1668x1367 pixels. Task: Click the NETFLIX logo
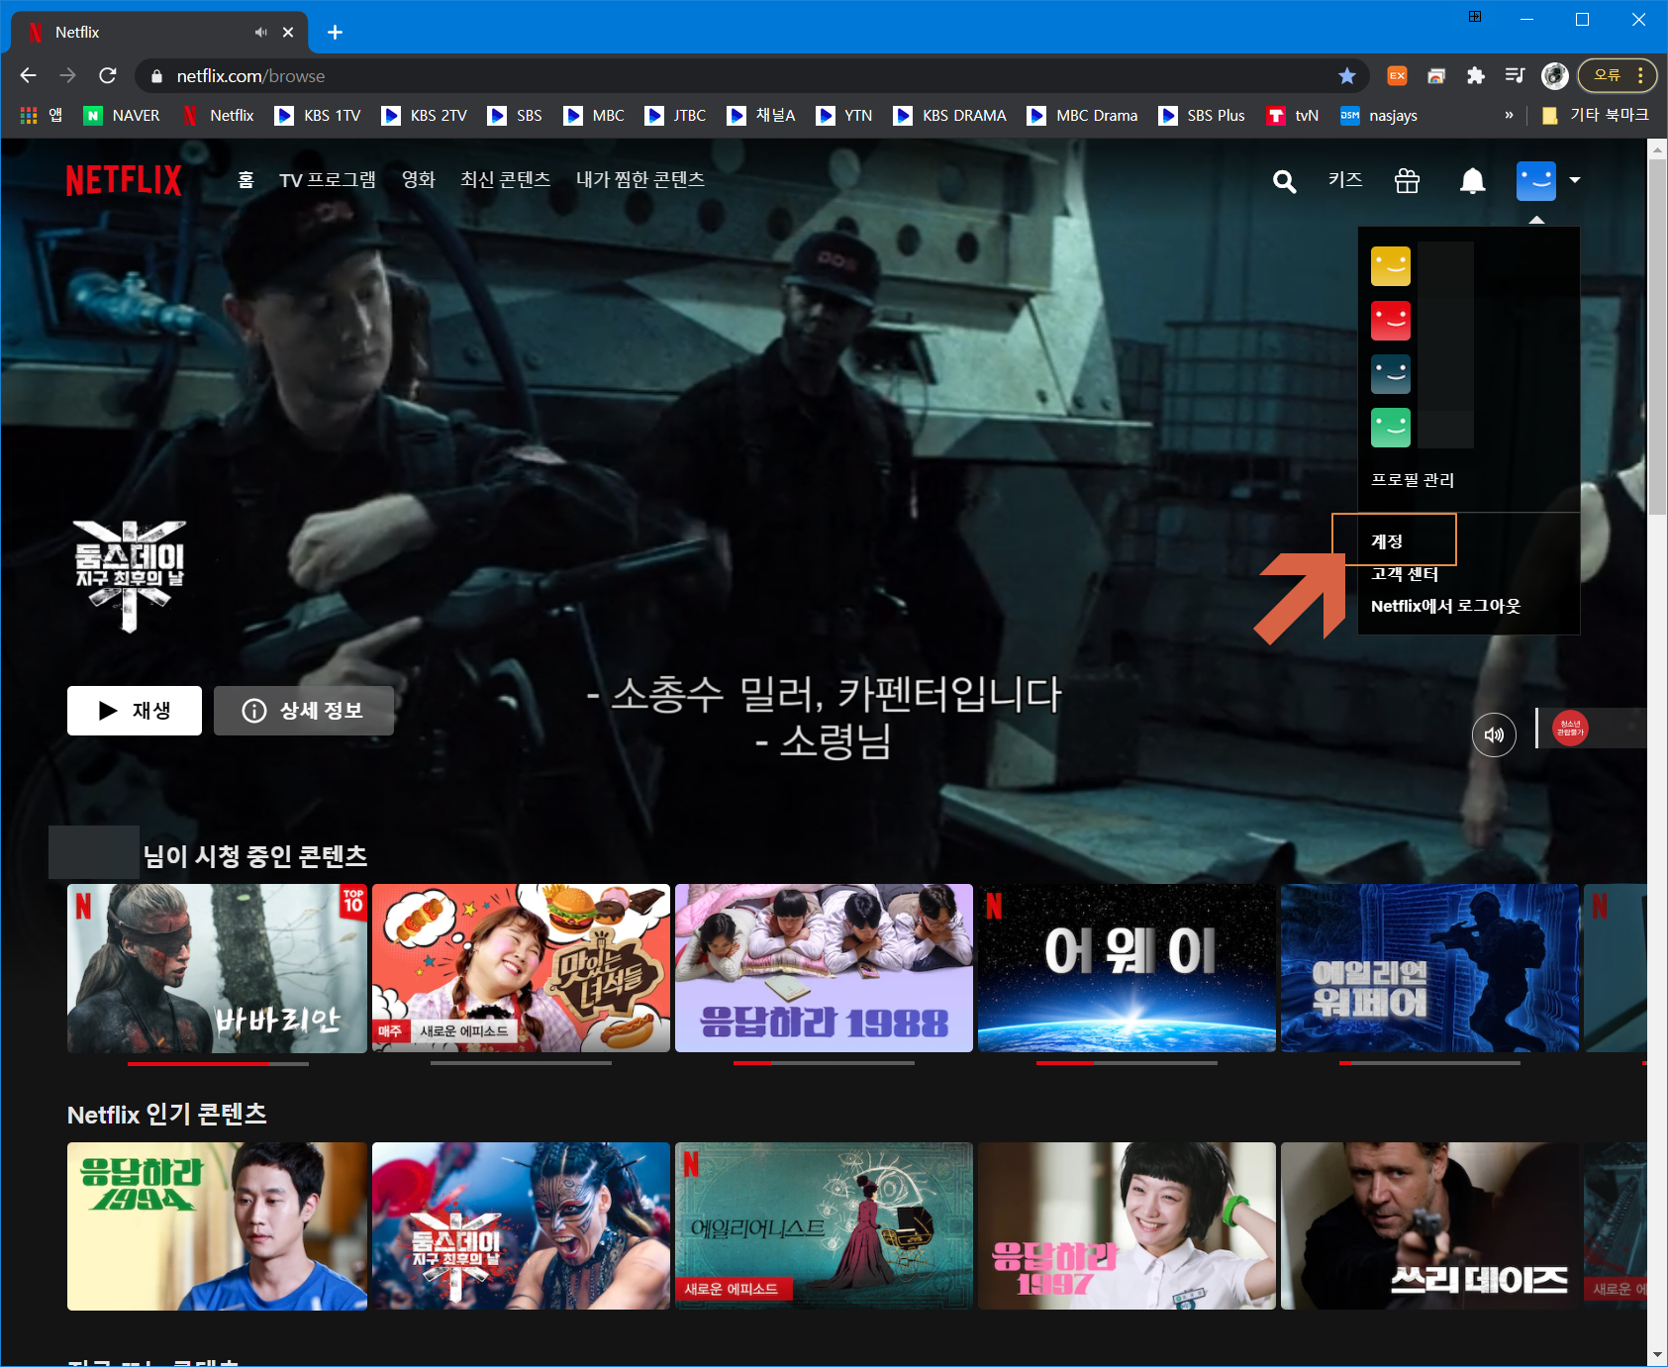coord(124,180)
